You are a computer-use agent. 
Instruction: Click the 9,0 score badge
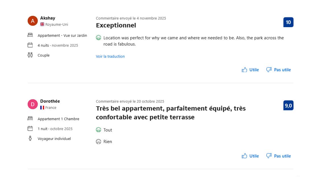pyautogui.click(x=288, y=106)
